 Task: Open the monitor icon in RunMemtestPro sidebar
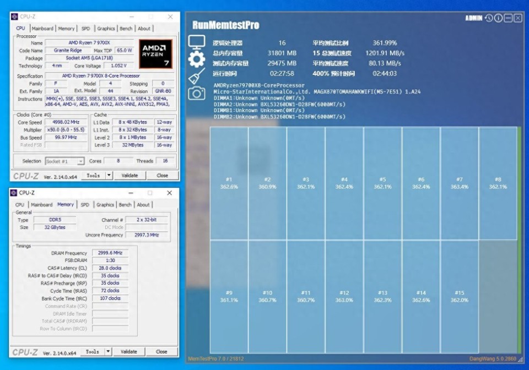coord(197,42)
